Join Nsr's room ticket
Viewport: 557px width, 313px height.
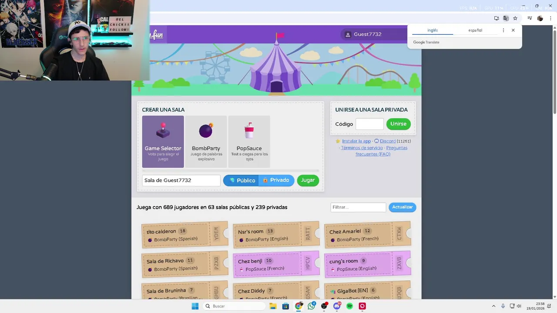276,235
